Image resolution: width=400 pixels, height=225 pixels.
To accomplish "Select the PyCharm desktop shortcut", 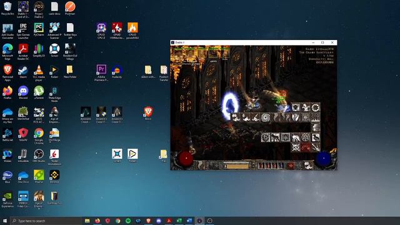I will pos(39,29).
